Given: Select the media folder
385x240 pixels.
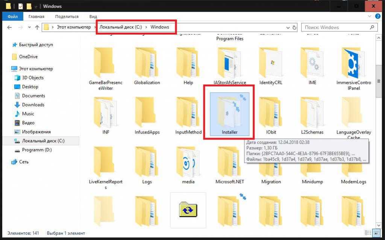Looking at the screenshot, I should pos(188,166).
